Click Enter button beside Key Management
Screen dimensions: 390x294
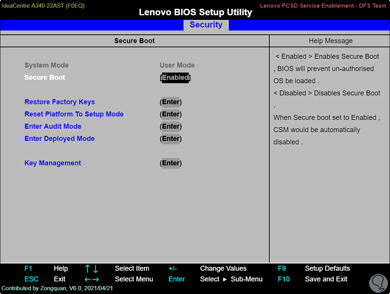tap(171, 163)
